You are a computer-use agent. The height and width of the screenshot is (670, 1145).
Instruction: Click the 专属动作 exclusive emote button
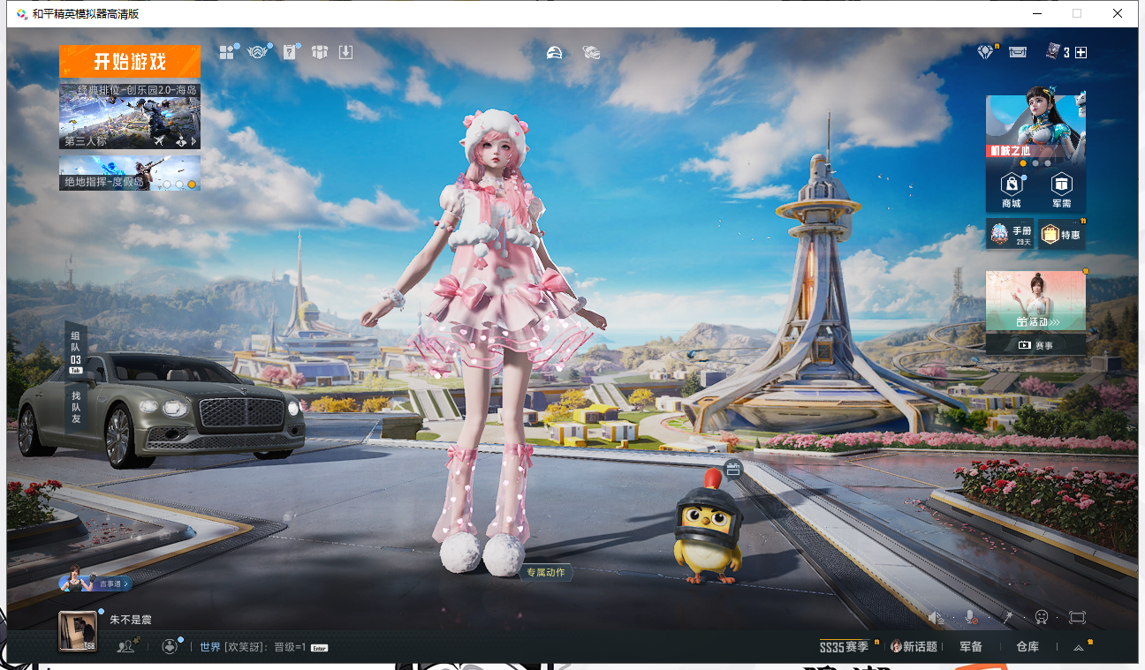click(545, 573)
